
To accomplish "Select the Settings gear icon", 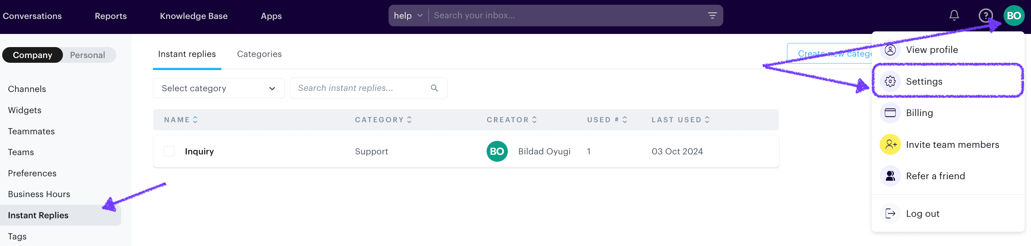I will (x=891, y=81).
